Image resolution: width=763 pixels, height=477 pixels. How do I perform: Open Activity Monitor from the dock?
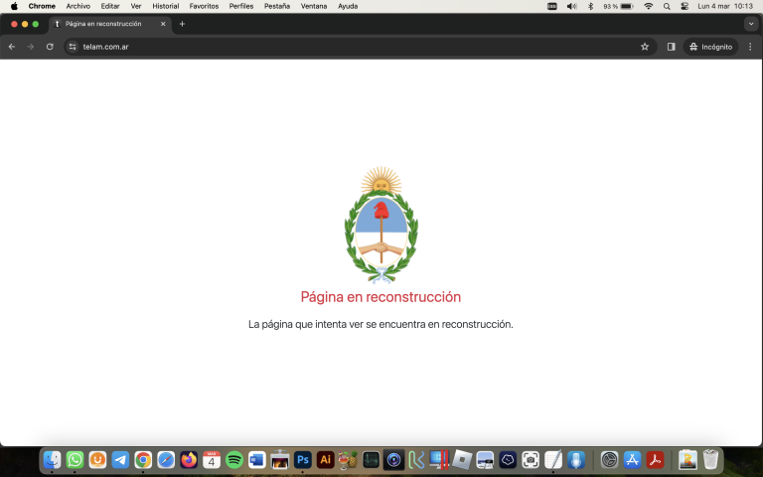371,459
